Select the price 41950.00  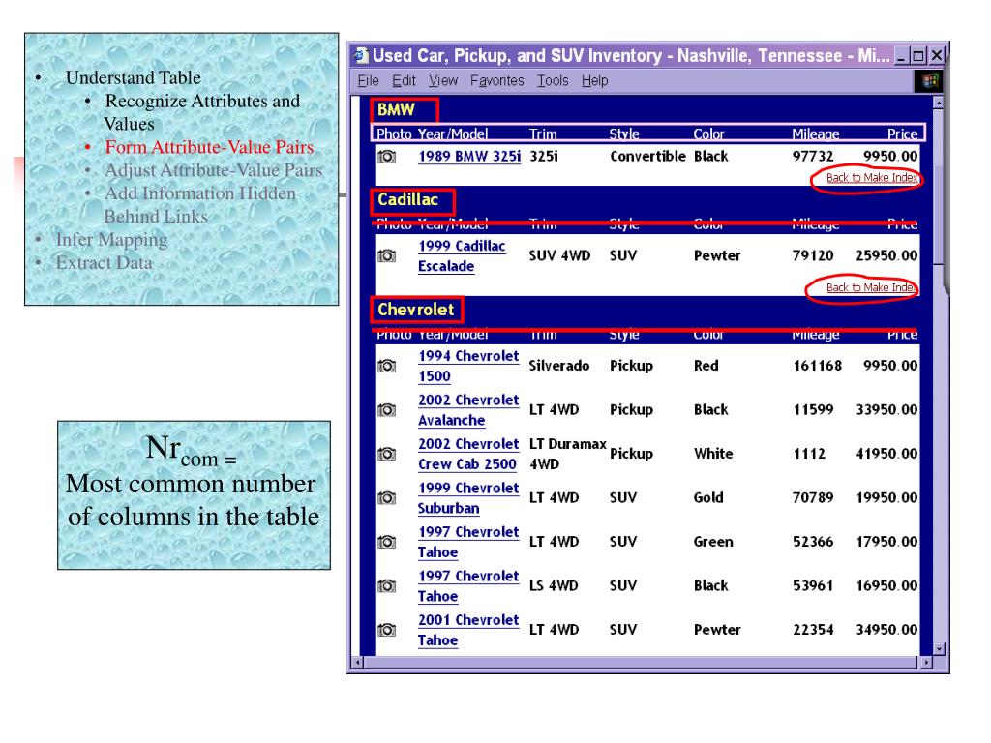tap(886, 454)
